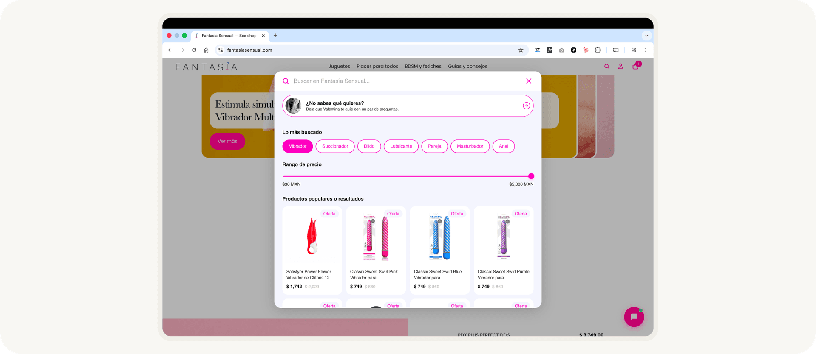816x354 pixels.
Task: Focus the Buscar en Fantasia Sensual field
Action: pos(406,81)
